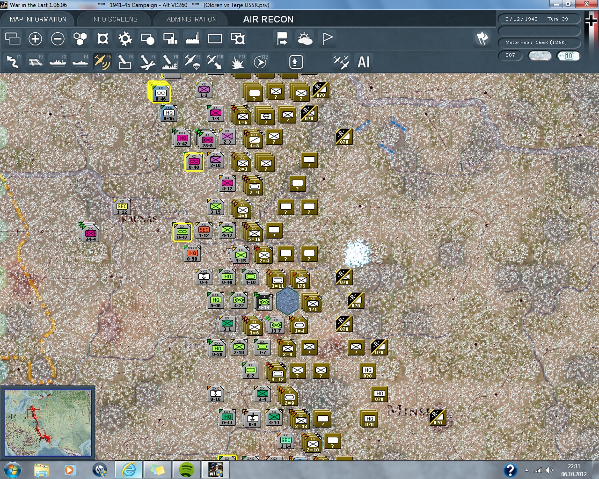599x479 pixels.
Task: Click the rectangle with gear icon
Action: [x=238, y=38]
